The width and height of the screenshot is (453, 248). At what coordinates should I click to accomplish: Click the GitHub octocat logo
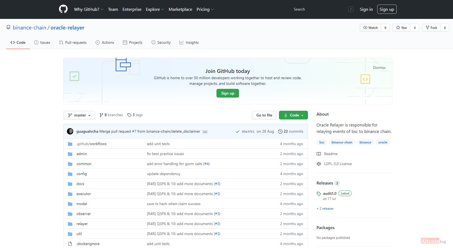(x=63, y=9)
